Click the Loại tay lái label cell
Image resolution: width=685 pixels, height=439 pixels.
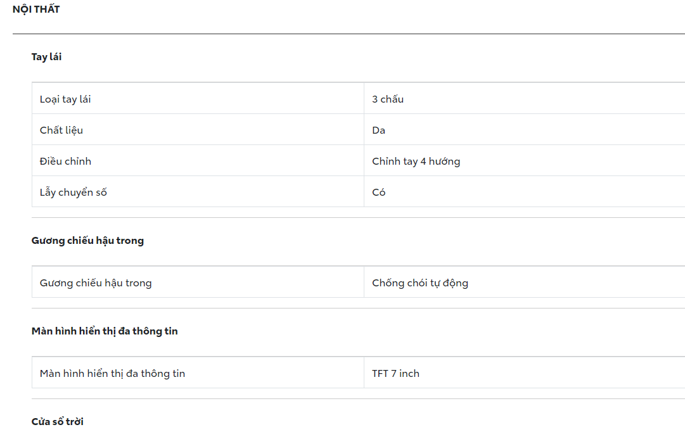(65, 99)
